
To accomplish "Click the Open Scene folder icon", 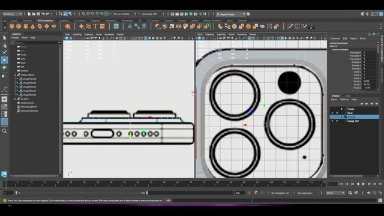I will pos(34,14).
